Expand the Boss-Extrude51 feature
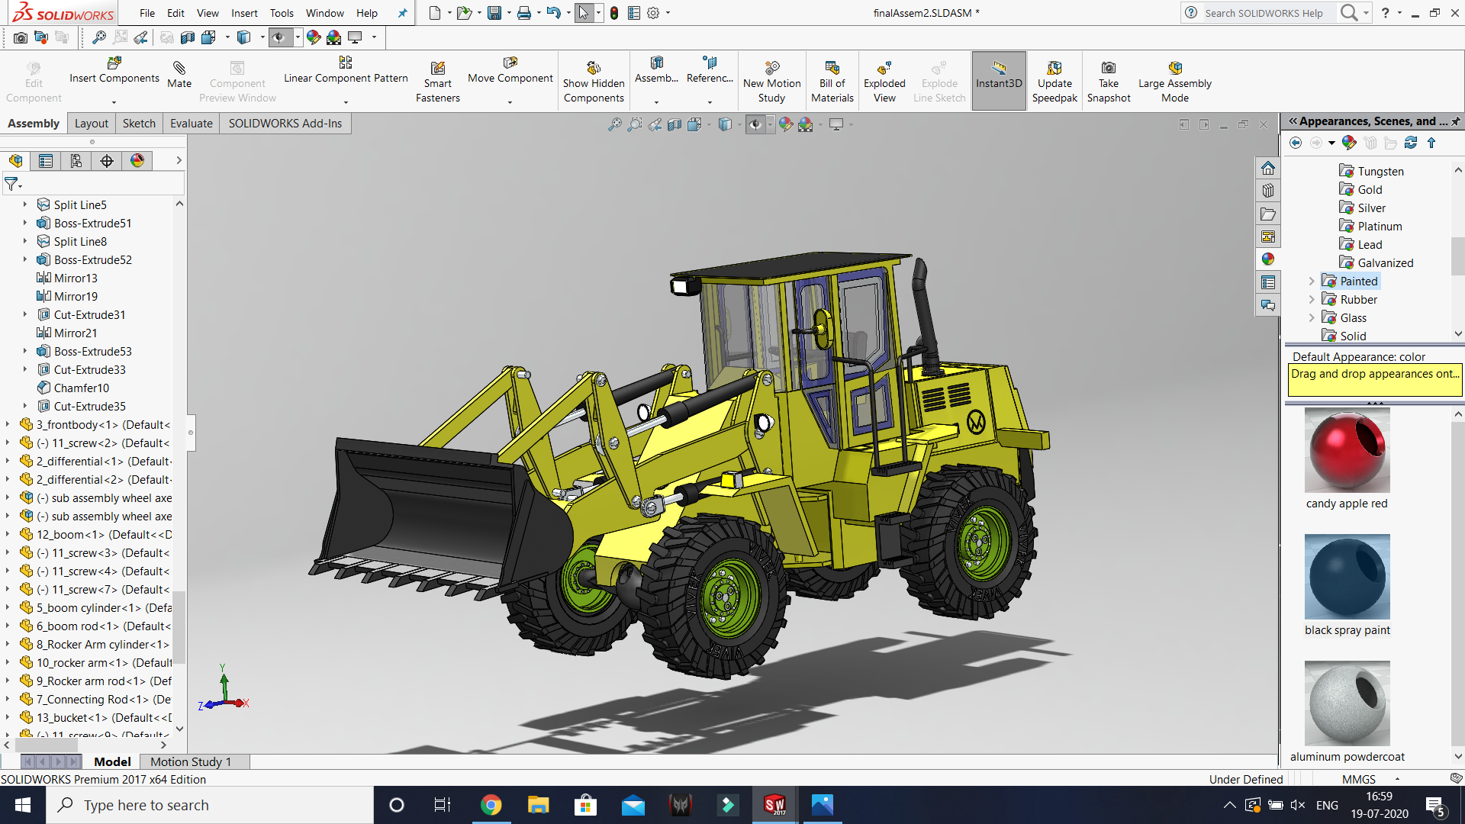Viewport: 1465px width, 824px height. coord(25,224)
